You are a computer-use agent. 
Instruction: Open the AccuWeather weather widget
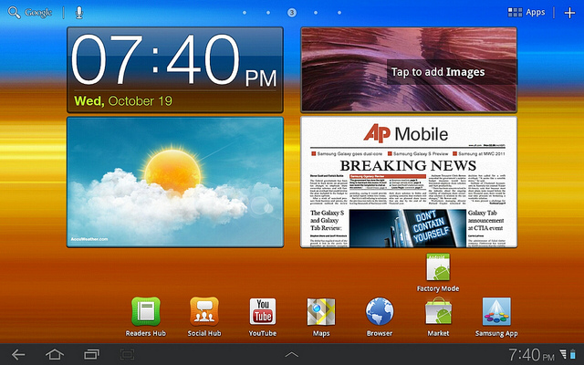pos(175,182)
